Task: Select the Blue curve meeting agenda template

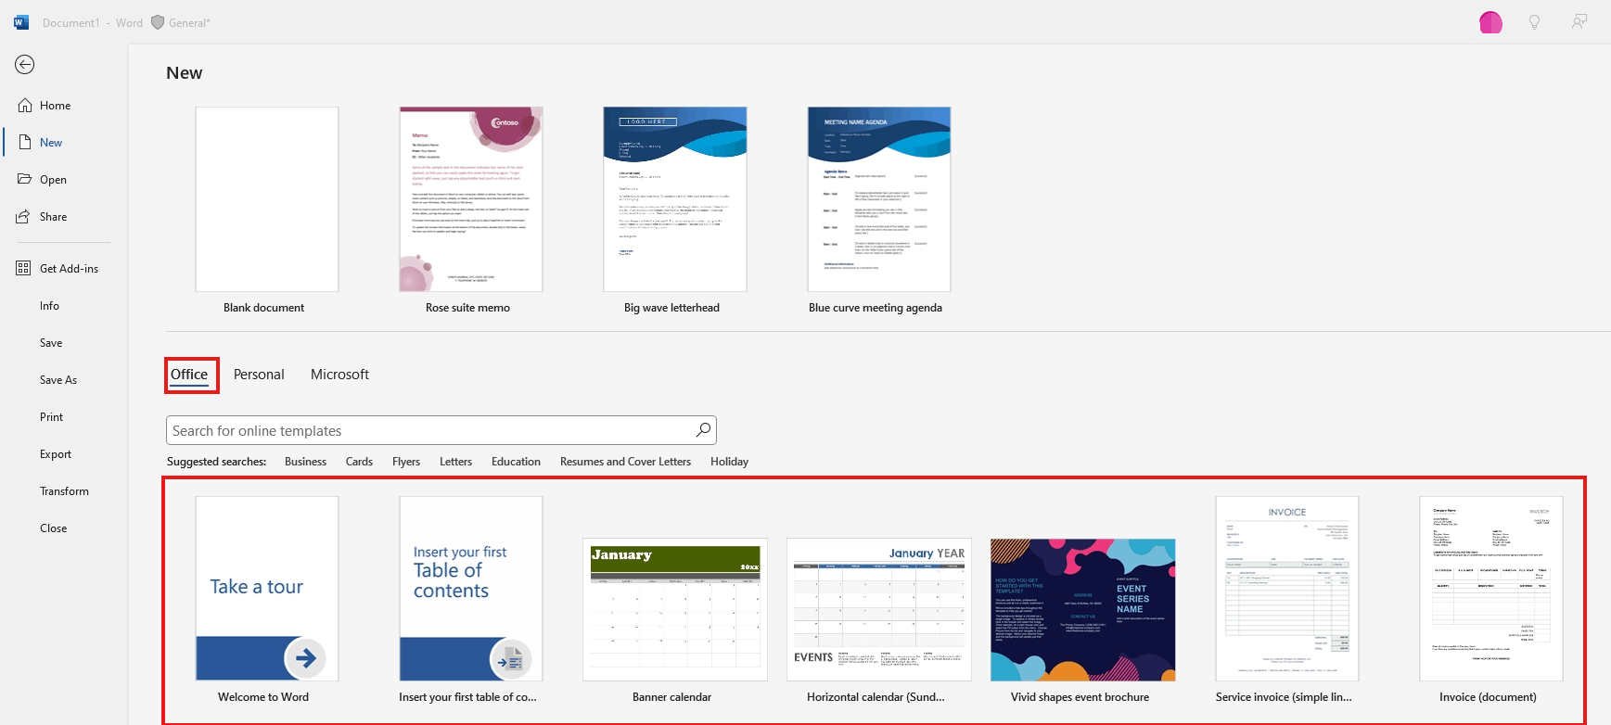Action: [879, 199]
